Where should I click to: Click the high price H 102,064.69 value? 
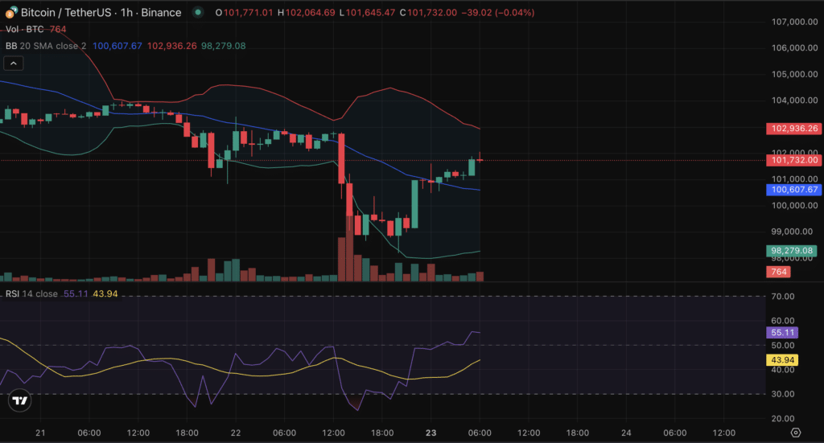pyautogui.click(x=307, y=13)
